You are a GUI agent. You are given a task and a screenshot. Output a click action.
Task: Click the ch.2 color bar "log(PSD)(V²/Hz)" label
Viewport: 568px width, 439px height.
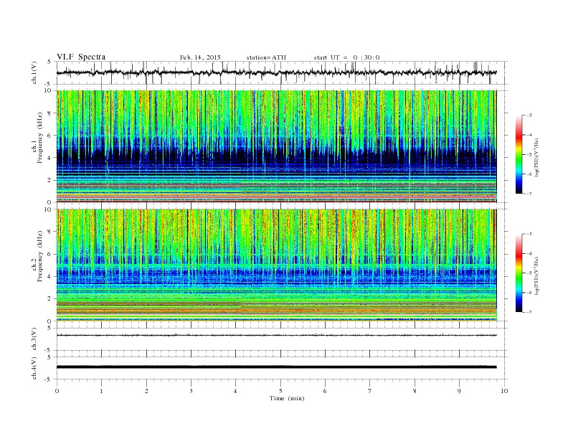coord(536,275)
